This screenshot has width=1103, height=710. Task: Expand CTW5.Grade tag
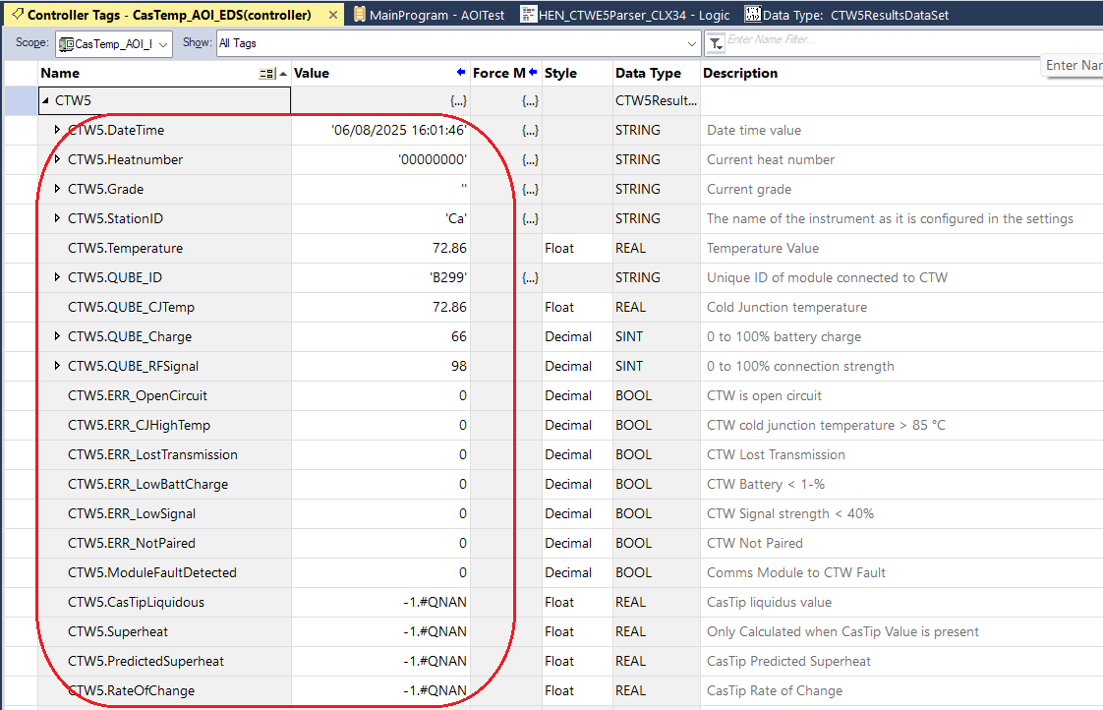click(x=58, y=189)
